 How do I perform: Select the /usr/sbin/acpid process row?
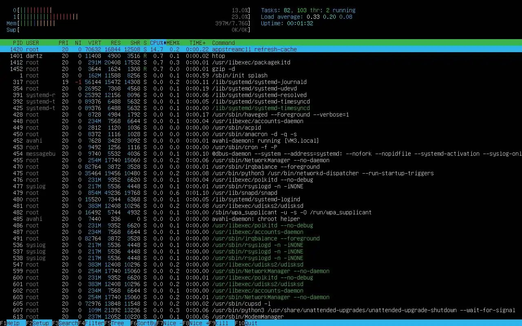tap(261, 128)
